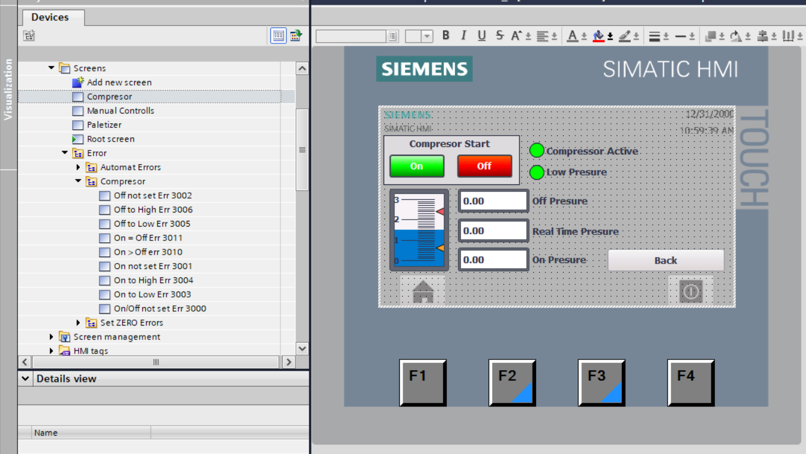Click the overview icon in Devices toolbar

(278, 36)
